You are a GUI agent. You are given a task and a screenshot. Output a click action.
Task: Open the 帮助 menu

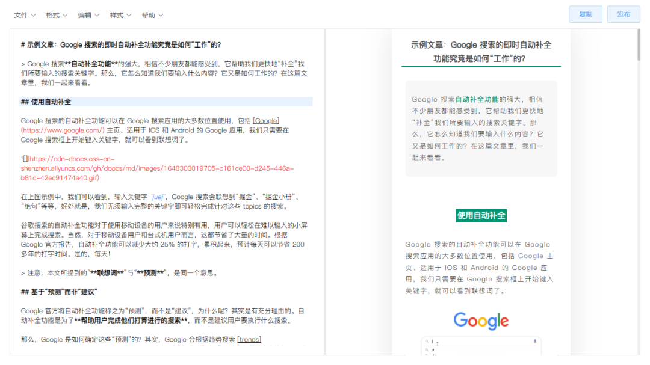[152, 15]
